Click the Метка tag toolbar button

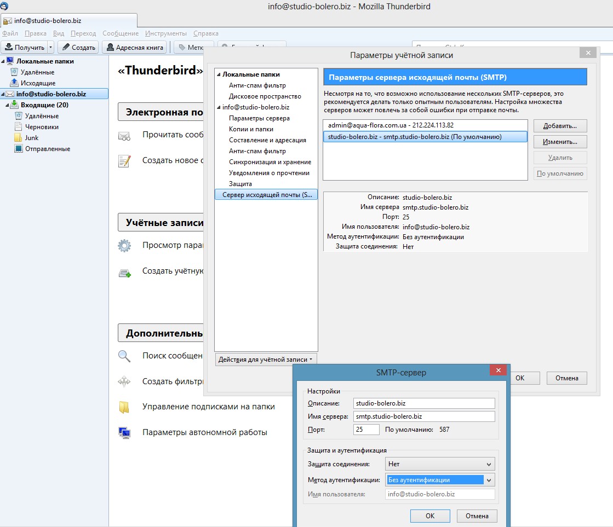click(191, 47)
